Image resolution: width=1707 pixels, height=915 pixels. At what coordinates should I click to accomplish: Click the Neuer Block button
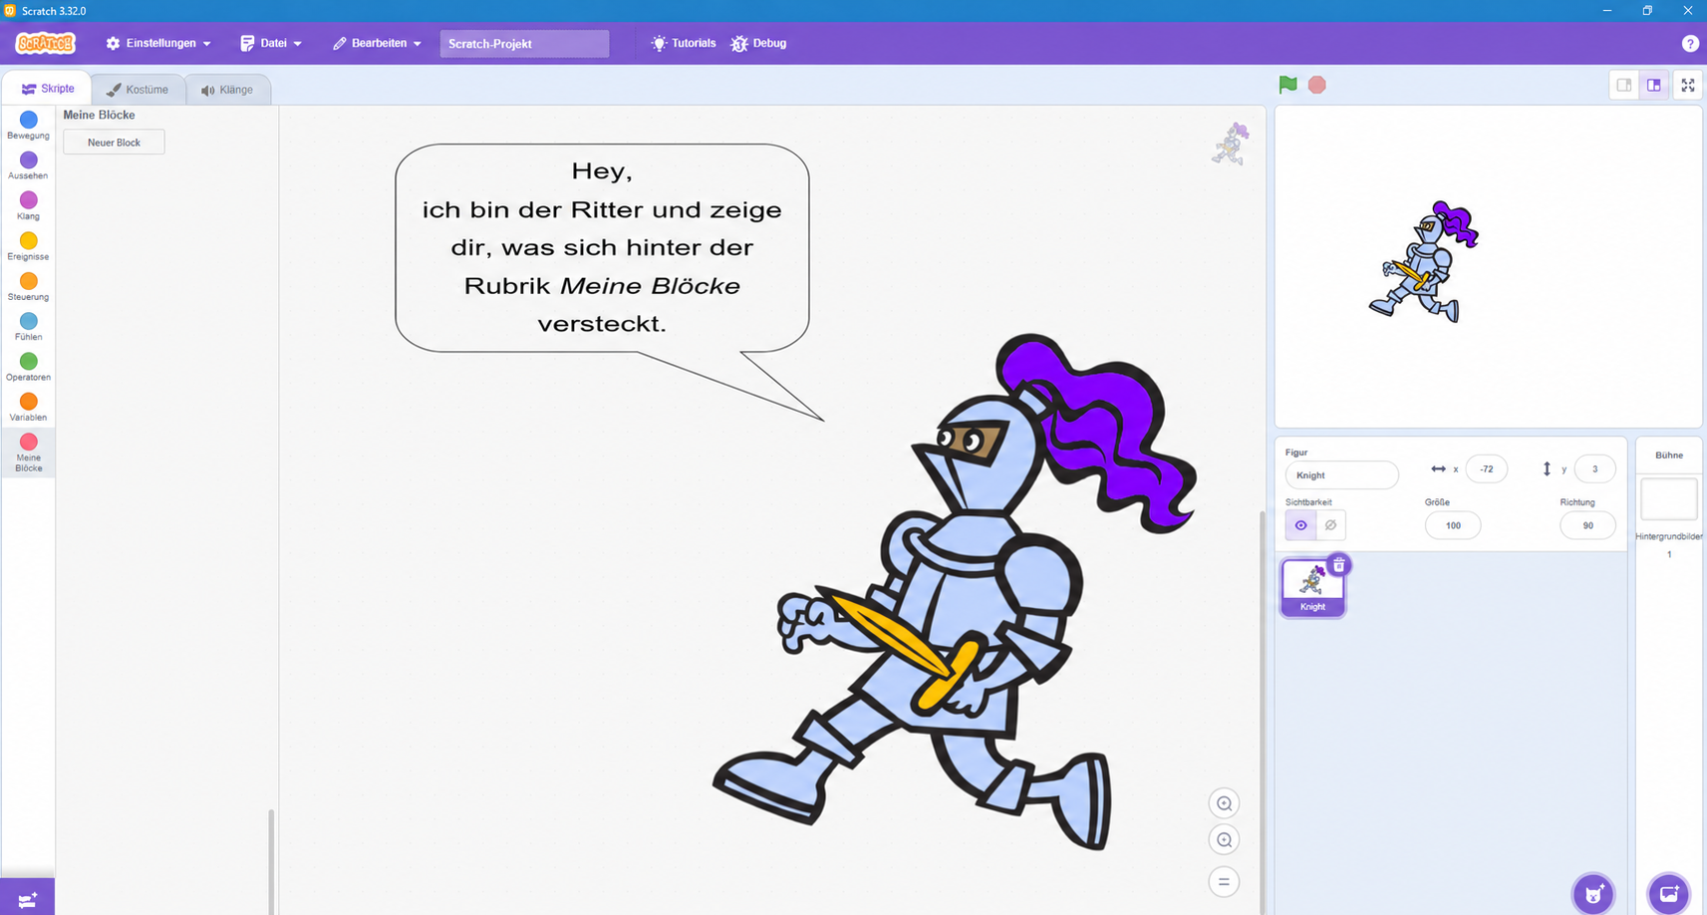click(x=114, y=143)
